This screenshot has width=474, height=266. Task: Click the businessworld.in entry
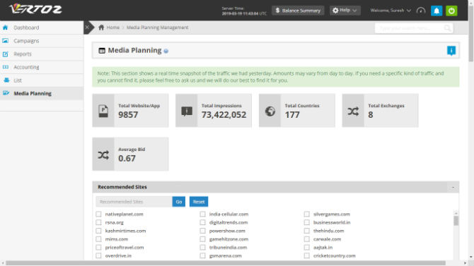tap(332, 222)
